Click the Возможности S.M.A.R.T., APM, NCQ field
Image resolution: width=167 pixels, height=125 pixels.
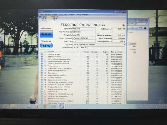(99, 47)
